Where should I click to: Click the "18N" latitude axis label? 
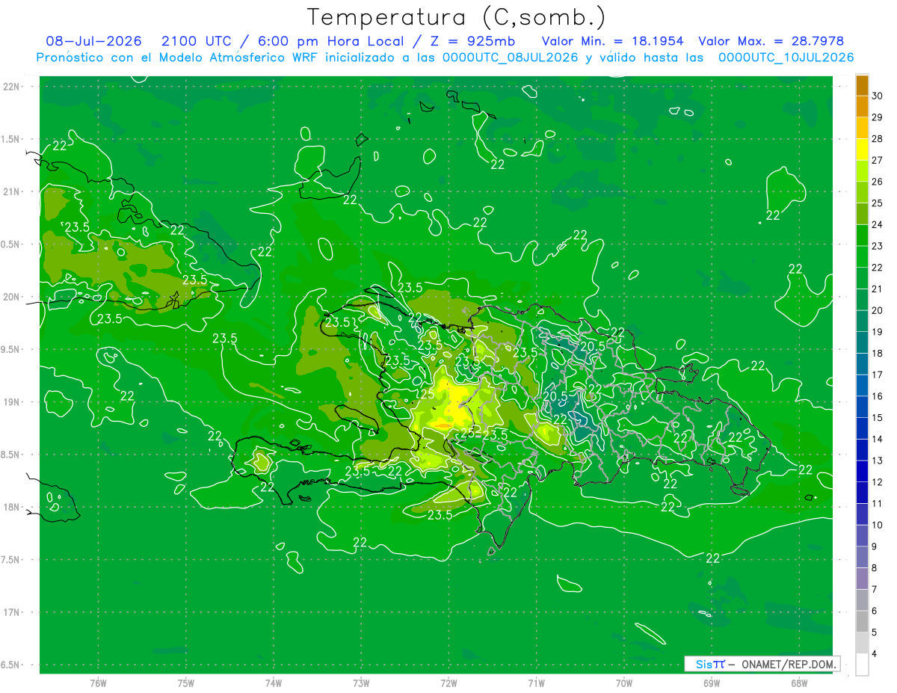coord(12,508)
